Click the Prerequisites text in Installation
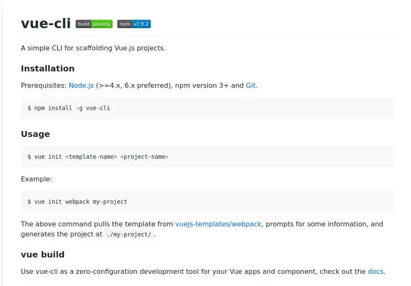Image resolution: width=411 pixels, height=286 pixels. (x=44, y=85)
